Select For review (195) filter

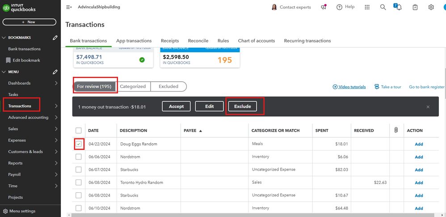94,86
